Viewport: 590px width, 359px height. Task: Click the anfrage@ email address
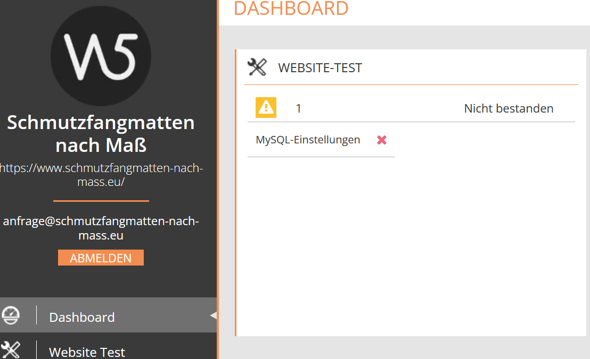[x=101, y=228]
